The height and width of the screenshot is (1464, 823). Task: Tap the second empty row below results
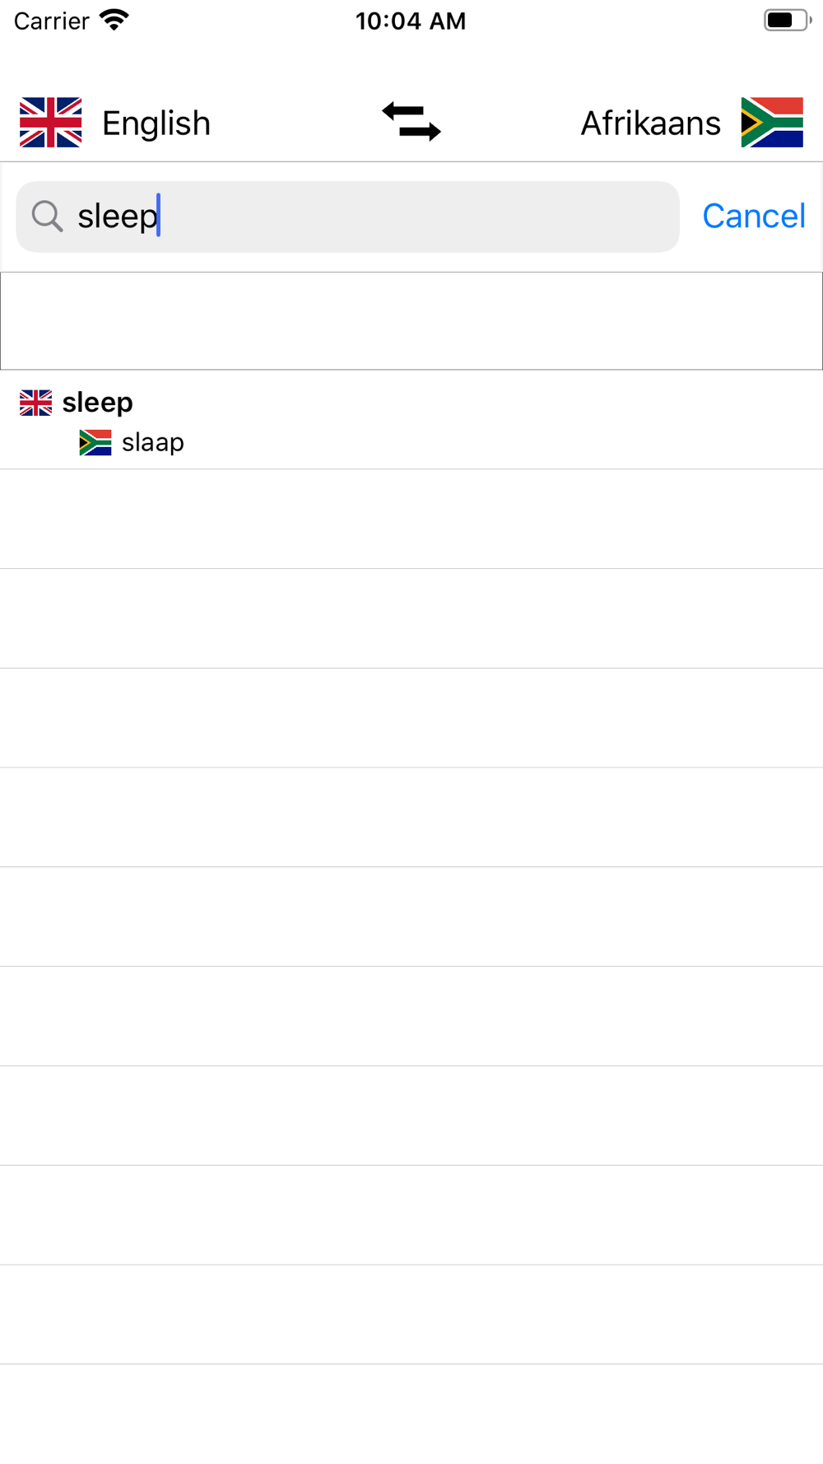point(411,619)
